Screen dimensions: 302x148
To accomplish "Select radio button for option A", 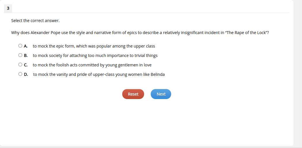I will point(20,46).
